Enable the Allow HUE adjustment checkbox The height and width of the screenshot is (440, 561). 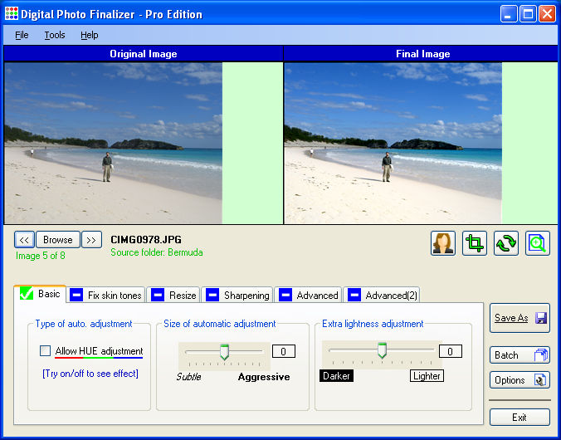click(45, 351)
